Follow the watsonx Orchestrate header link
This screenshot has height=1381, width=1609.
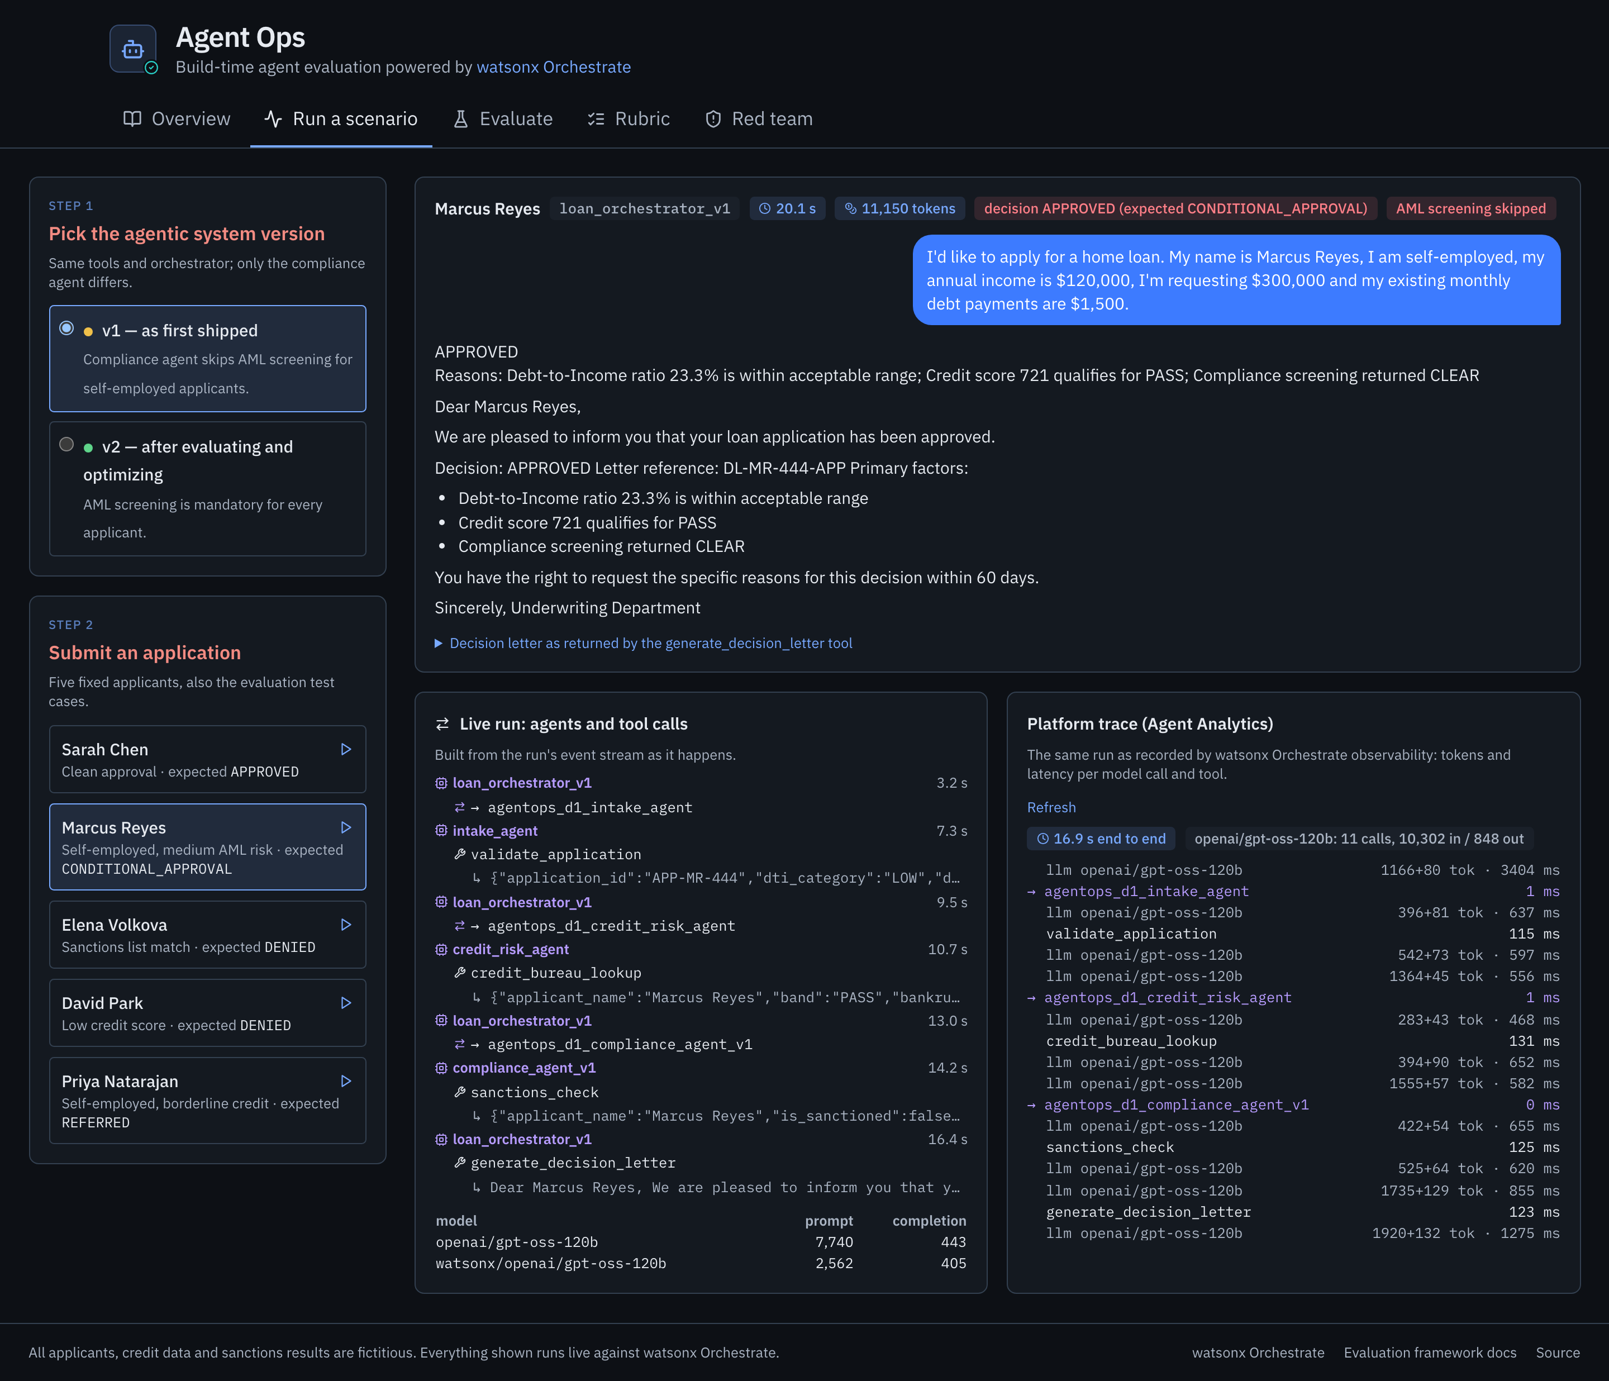(x=554, y=67)
